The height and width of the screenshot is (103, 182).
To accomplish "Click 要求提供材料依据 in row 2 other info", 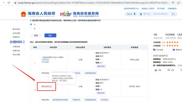I will [60, 100].
